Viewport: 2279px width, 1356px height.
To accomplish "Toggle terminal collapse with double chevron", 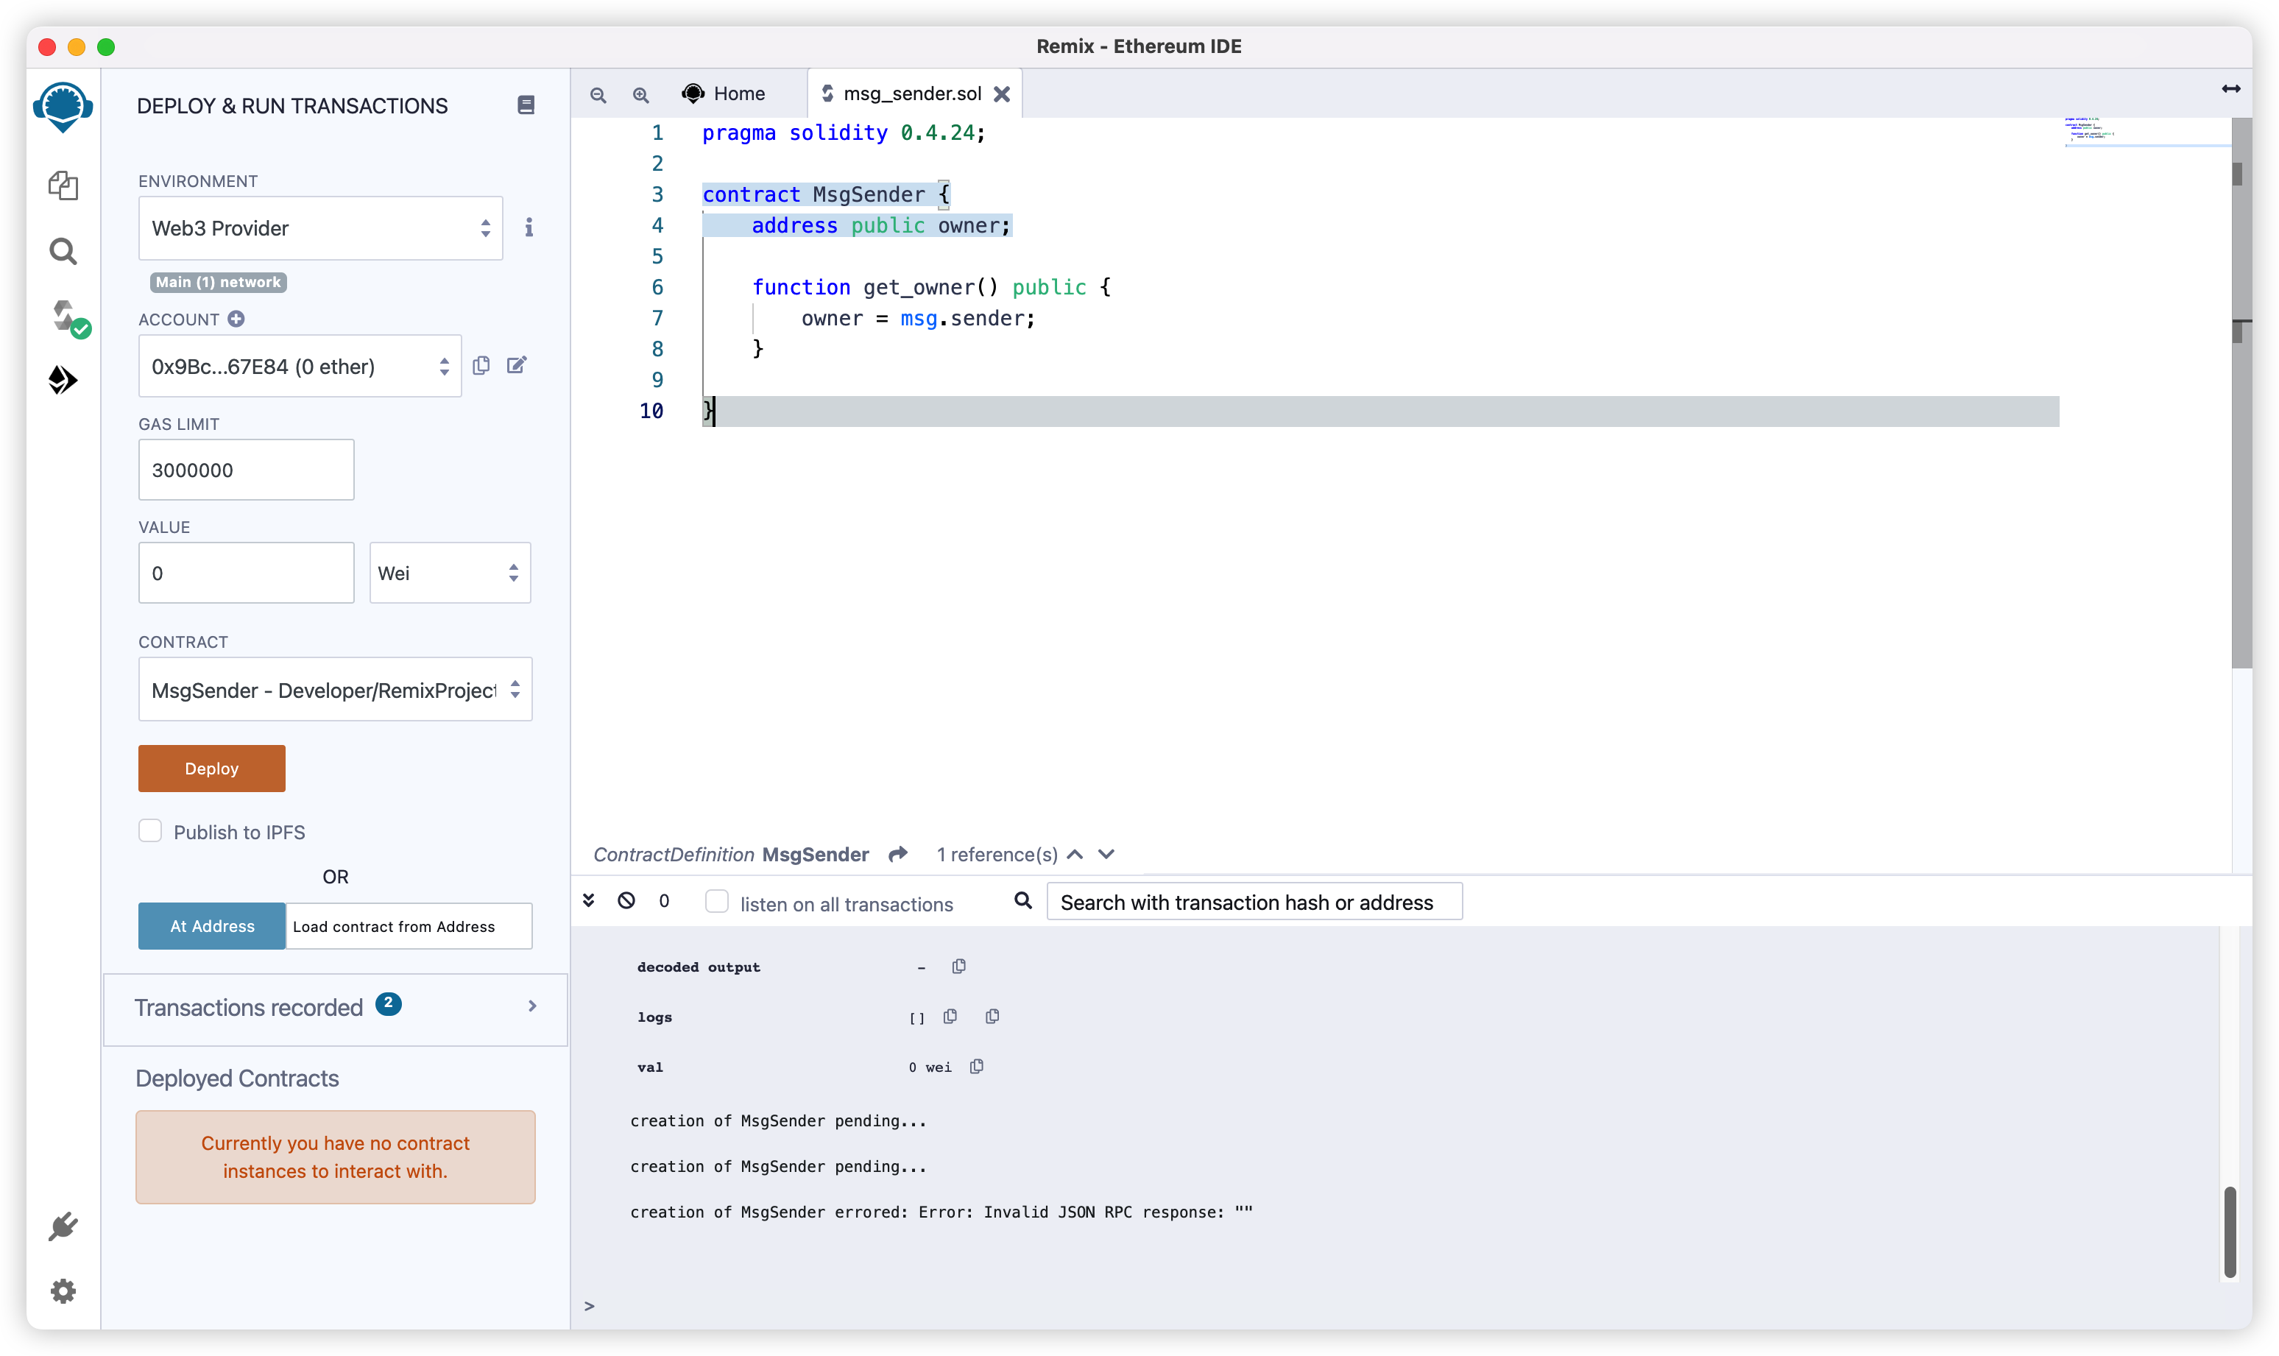I will [589, 901].
